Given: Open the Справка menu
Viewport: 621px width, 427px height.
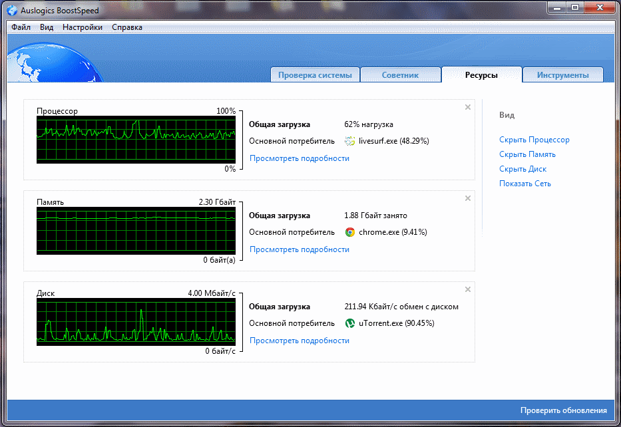Looking at the screenshot, I should pos(127,27).
